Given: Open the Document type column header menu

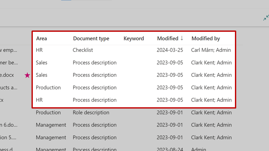Looking at the screenshot, I should point(91,39).
